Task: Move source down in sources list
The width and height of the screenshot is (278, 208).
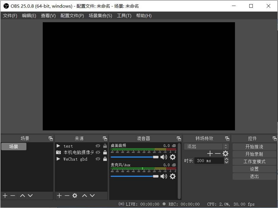Action: pyautogui.click(x=92, y=196)
